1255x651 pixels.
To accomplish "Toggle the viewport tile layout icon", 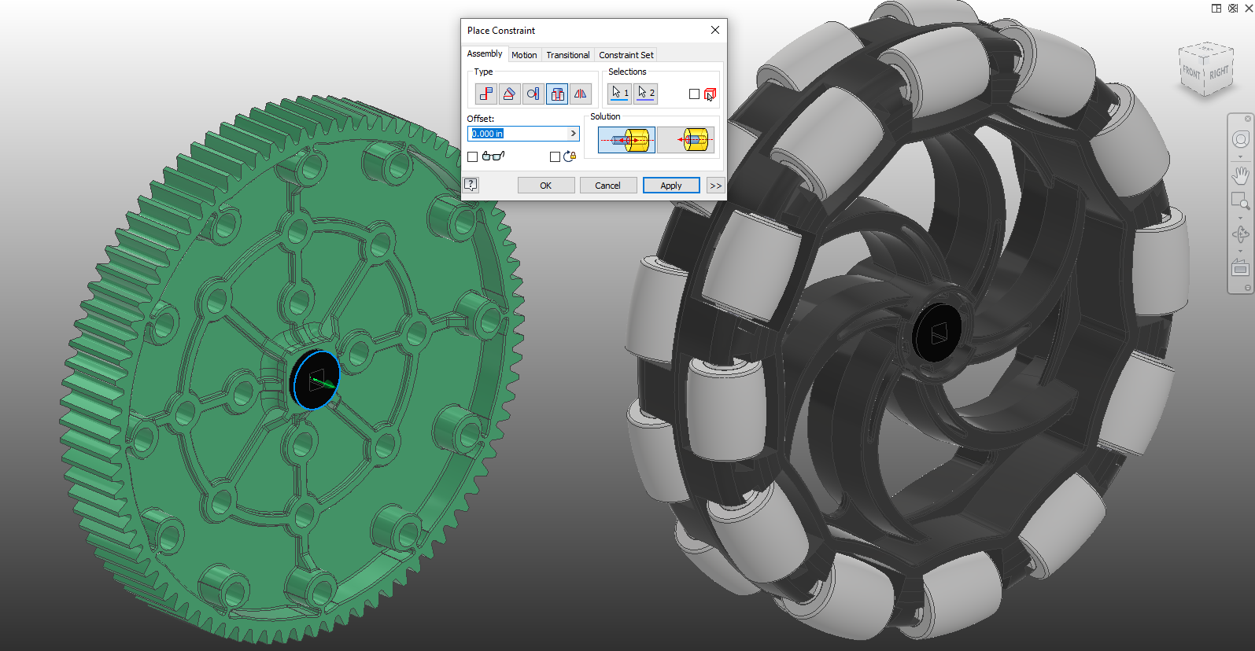I will pyautogui.click(x=1216, y=8).
